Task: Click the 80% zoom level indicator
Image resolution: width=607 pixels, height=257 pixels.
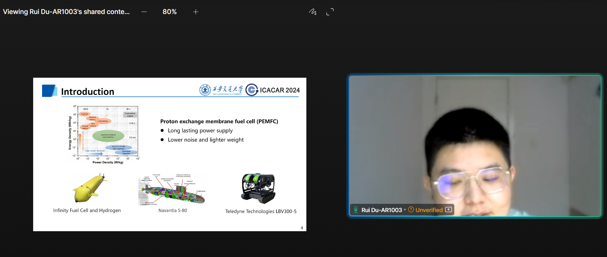Action: point(170,12)
